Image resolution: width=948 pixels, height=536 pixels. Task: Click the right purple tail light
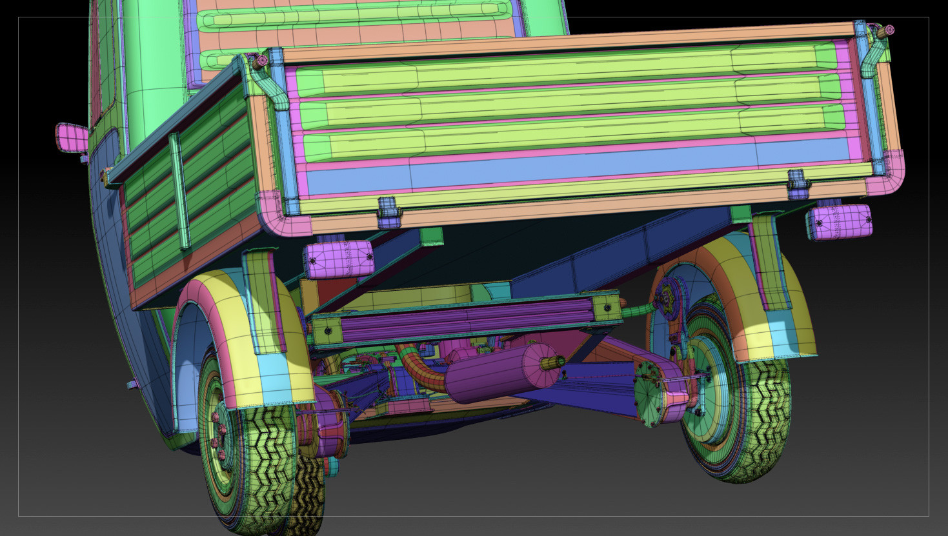point(839,223)
